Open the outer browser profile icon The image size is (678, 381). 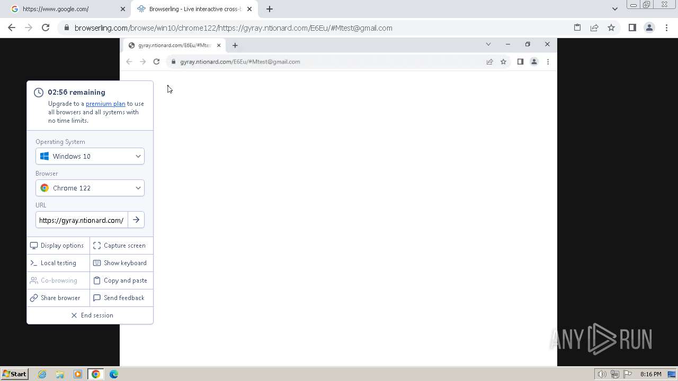tap(649, 28)
